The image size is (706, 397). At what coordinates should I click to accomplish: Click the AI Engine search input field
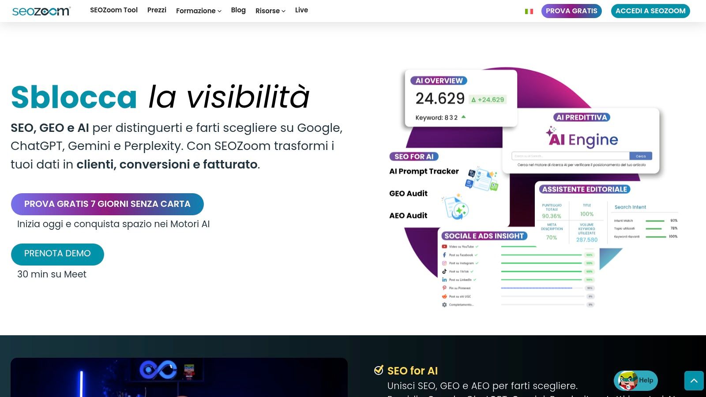tap(571, 156)
